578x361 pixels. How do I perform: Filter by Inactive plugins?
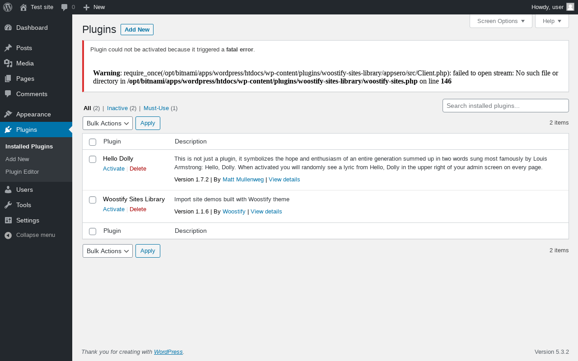(117, 108)
